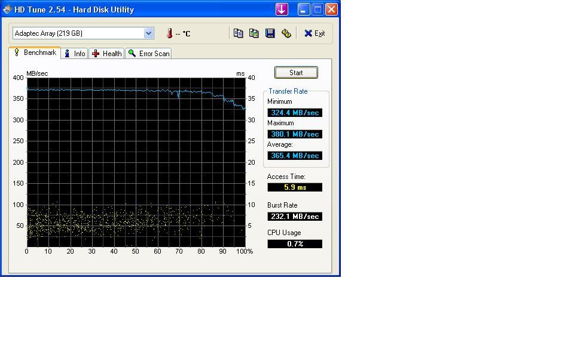Click the CPU Usage label
574x358 pixels.
[x=284, y=233]
